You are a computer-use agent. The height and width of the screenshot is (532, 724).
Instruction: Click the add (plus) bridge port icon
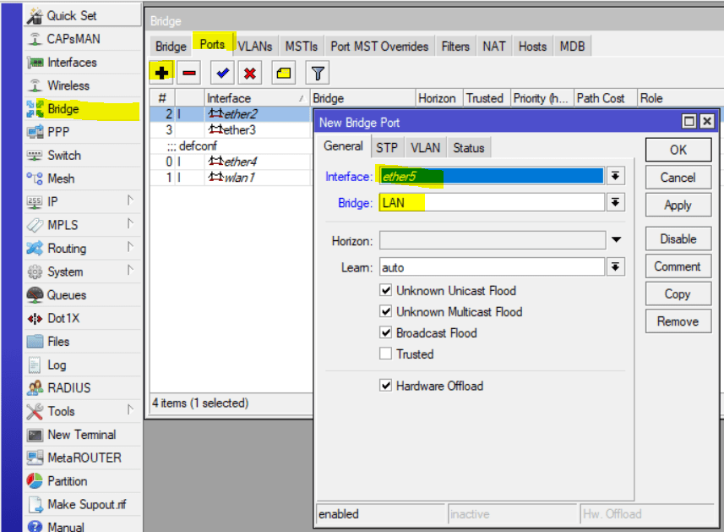[x=161, y=73]
